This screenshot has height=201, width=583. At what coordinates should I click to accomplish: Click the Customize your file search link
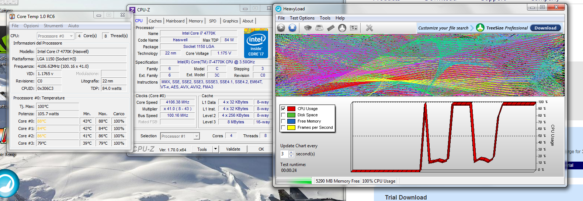tap(443, 28)
